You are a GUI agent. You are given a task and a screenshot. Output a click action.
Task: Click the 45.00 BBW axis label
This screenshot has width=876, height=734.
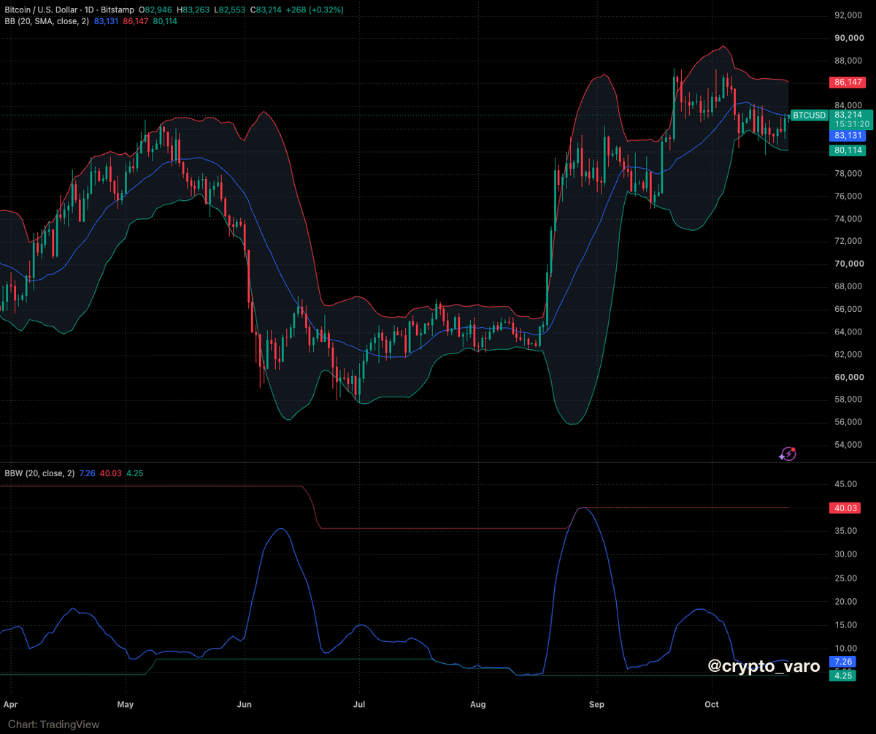[x=846, y=483]
